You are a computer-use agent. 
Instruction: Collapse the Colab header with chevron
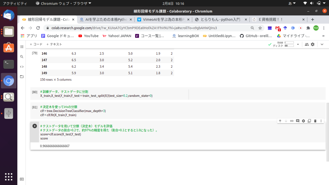click(322, 44)
